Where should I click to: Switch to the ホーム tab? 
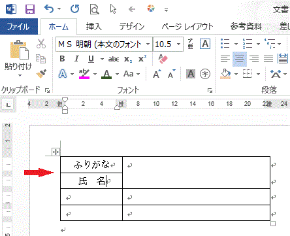[59, 27]
